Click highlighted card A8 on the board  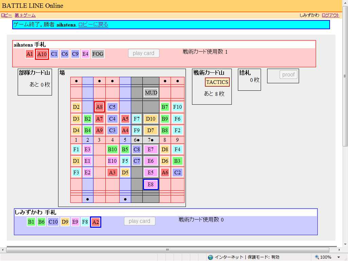99,107
